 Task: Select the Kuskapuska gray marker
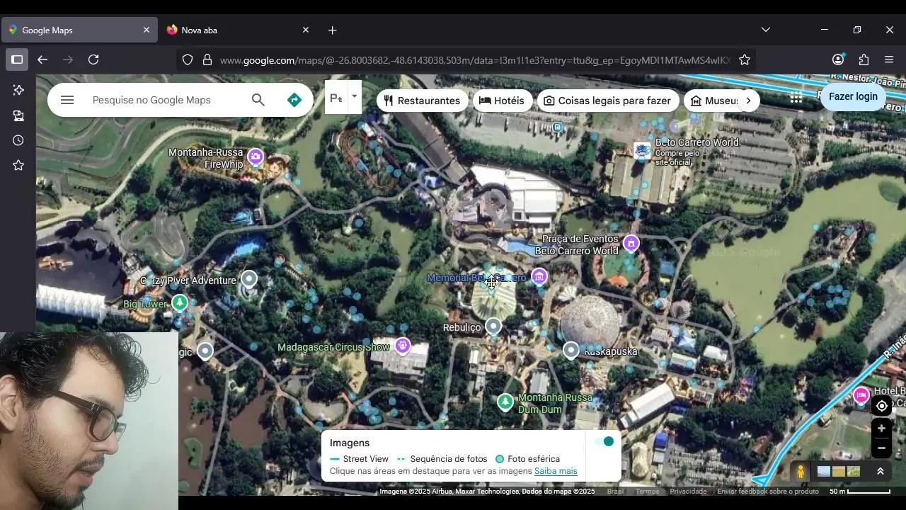point(571,350)
